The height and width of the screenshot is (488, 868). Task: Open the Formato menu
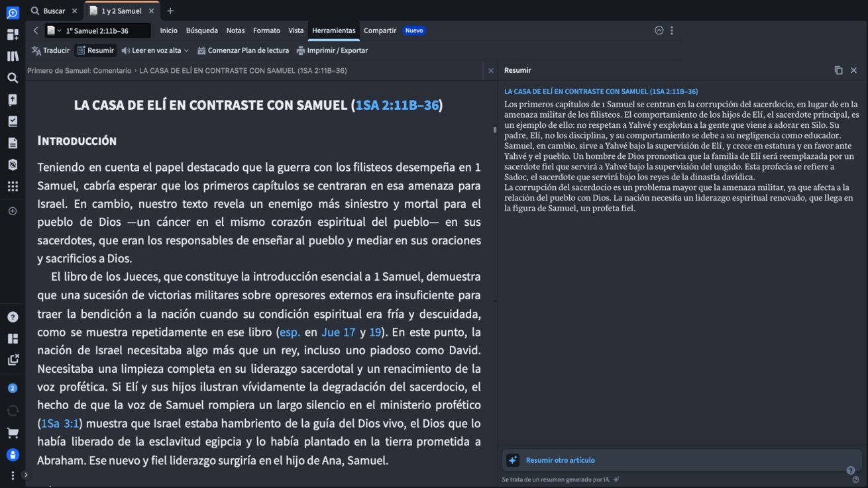(266, 30)
